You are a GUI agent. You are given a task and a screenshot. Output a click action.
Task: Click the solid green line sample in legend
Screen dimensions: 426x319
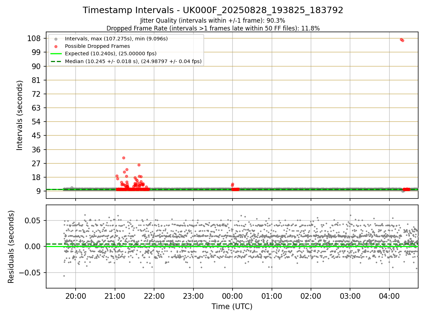pos(56,54)
